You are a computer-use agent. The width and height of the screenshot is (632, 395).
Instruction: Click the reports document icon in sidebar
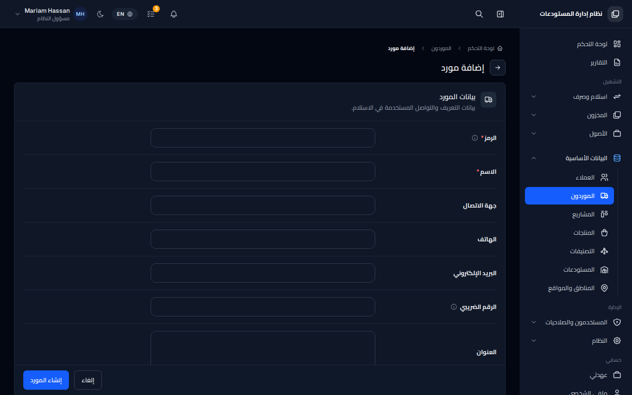coord(617,62)
